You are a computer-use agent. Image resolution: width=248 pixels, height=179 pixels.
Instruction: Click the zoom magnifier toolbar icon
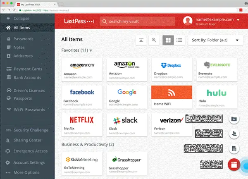(x=154, y=40)
